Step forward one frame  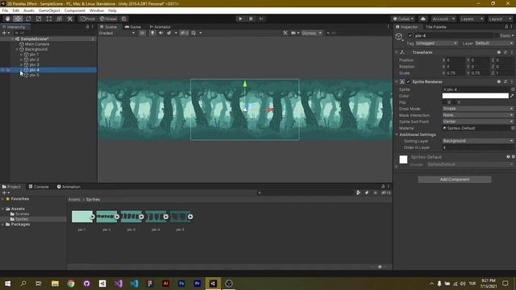pos(261,19)
